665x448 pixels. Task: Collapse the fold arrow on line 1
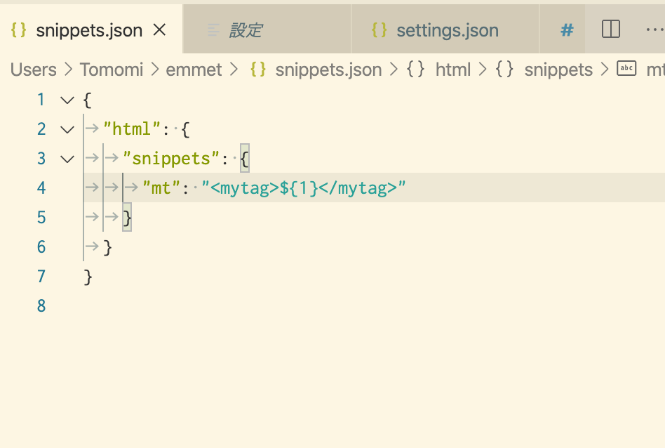pos(67,100)
